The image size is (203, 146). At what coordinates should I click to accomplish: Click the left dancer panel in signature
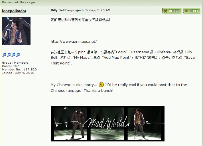[x=70, y=123]
